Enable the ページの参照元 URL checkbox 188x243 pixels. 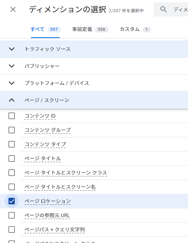(12, 215)
